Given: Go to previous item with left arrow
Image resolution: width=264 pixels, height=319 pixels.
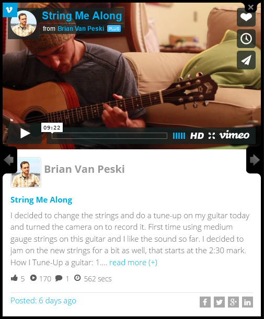Looking at the screenshot, I should coord(8,160).
